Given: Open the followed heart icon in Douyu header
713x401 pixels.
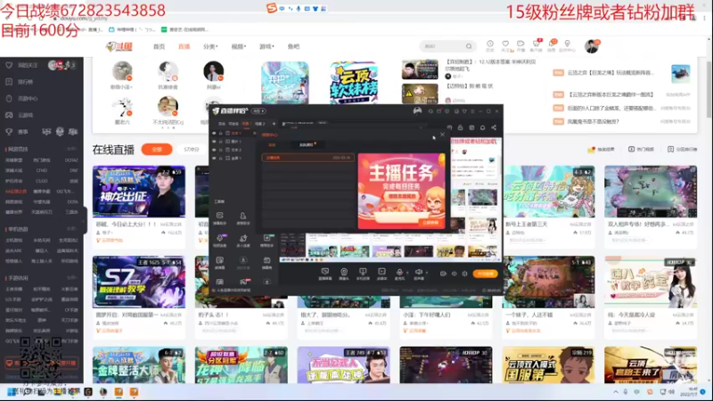Looking at the screenshot, I should (505, 44).
